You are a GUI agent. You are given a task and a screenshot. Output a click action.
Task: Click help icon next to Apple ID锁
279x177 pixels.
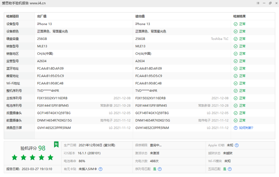[x=237, y=145]
